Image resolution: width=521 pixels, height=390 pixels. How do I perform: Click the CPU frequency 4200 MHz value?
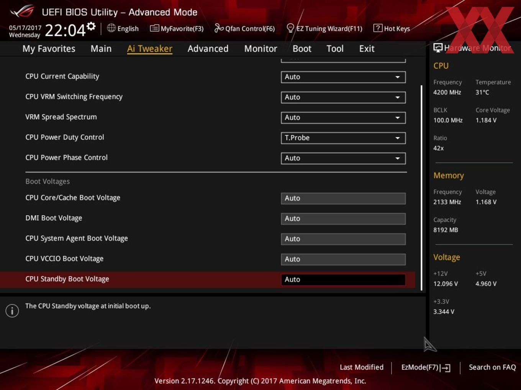tap(447, 92)
